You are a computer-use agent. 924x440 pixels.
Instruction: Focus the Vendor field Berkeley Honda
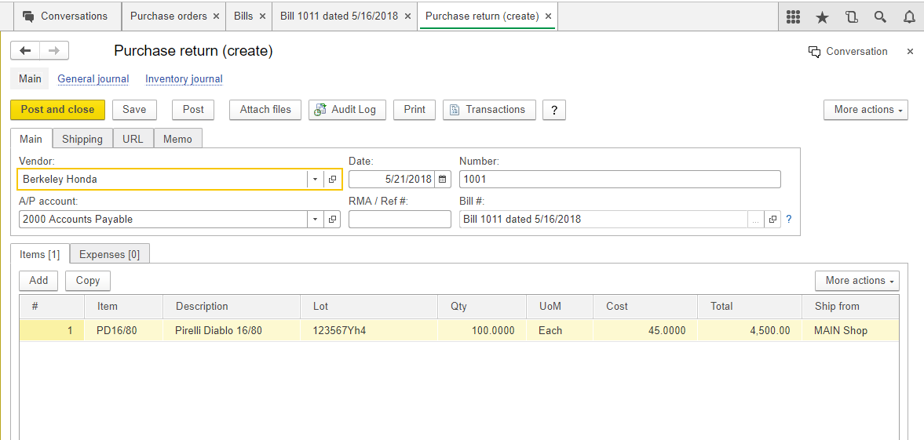[163, 179]
